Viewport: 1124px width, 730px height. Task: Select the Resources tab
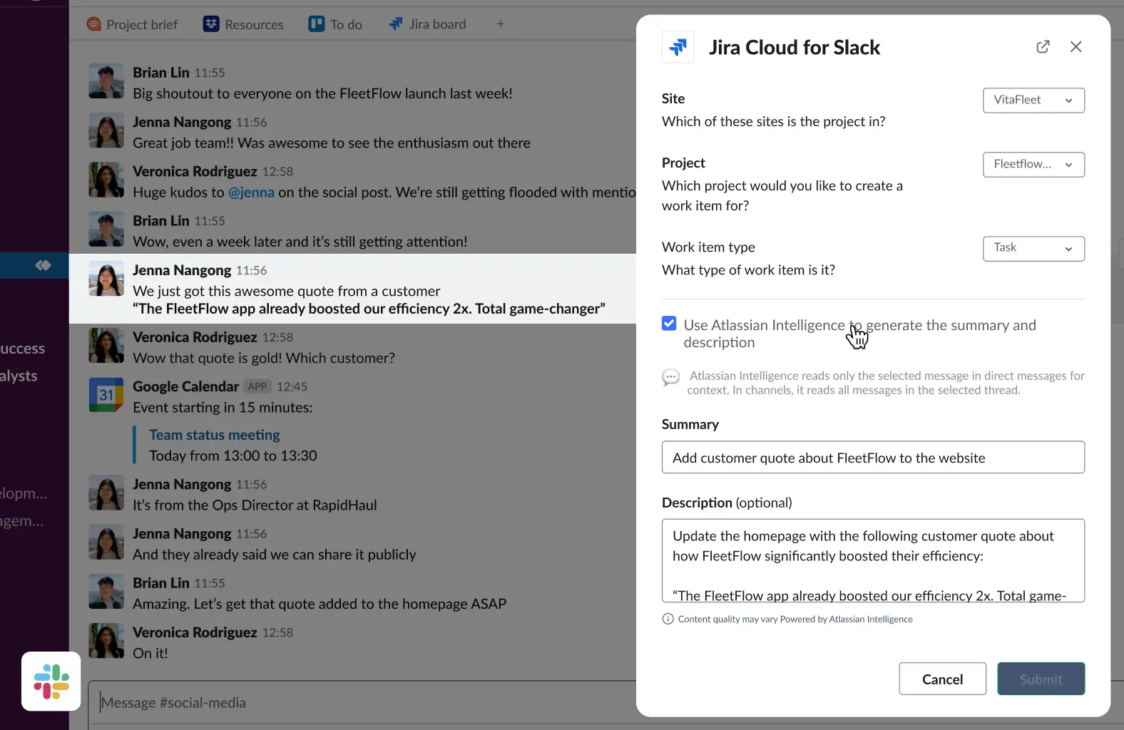pyautogui.click(x=244, y=24)
